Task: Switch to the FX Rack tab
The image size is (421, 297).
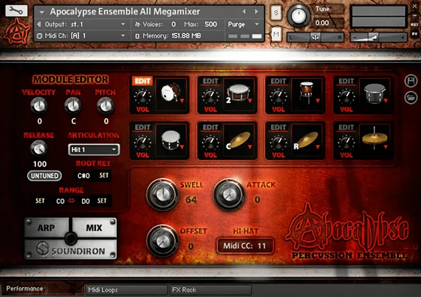Action: 210,290
